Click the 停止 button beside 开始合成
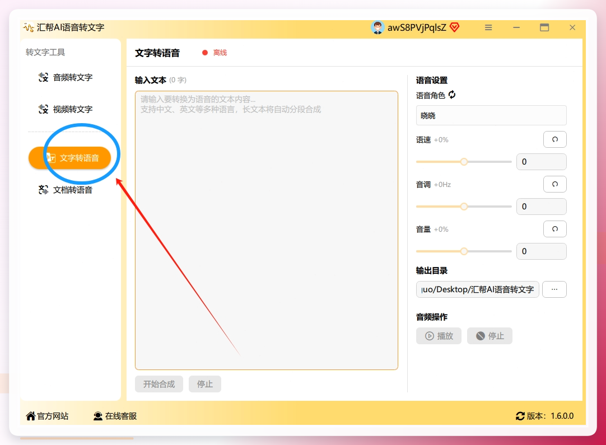 [205, 384]
